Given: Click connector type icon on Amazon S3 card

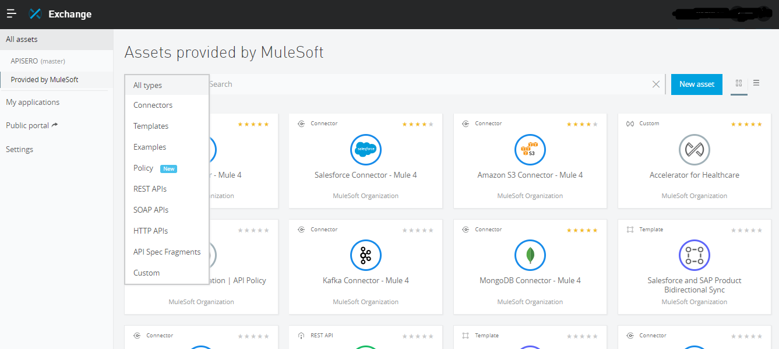Looking at the screenshot, I should 466,124.
